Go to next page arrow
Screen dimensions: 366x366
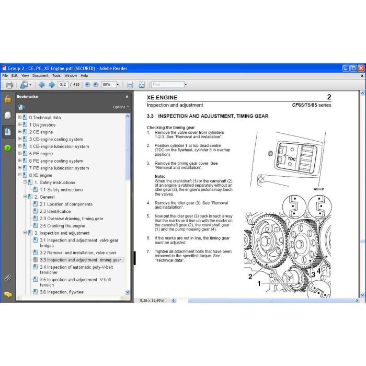click(52, 85)
